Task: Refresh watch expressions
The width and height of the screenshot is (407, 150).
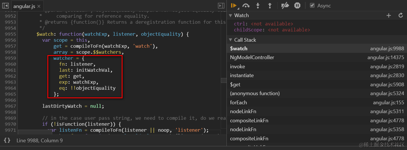Action: pos(401,15)
